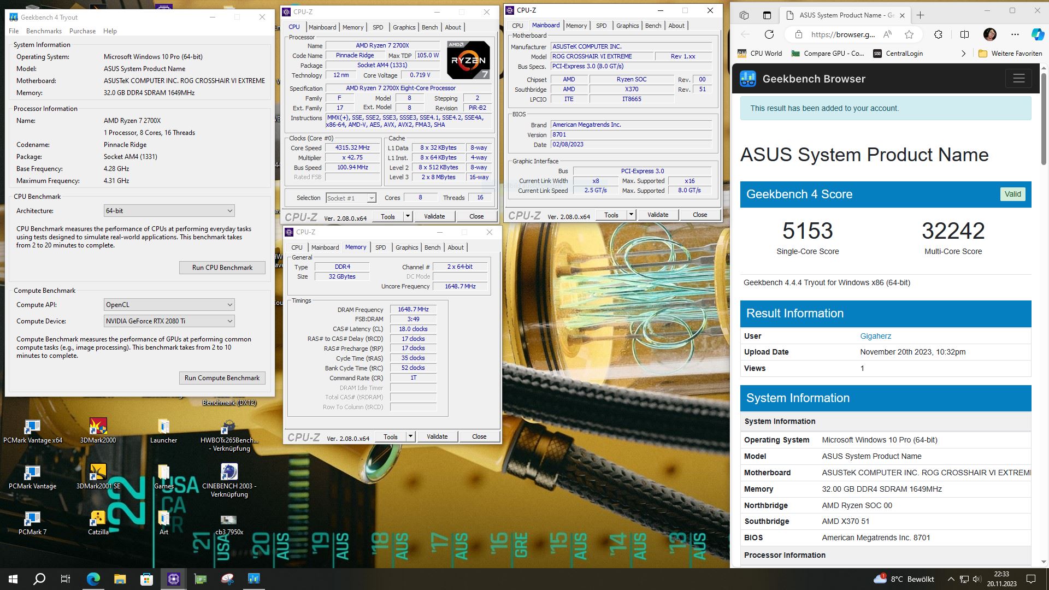
Task: Switch to SPD tab in CPU-Z CPU window
Action: click(x=378, y=27)
